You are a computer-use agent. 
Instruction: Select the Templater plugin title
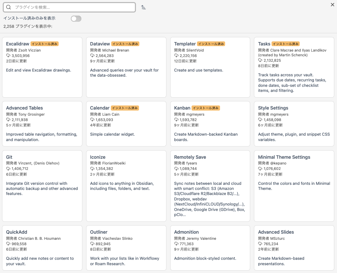185,44
